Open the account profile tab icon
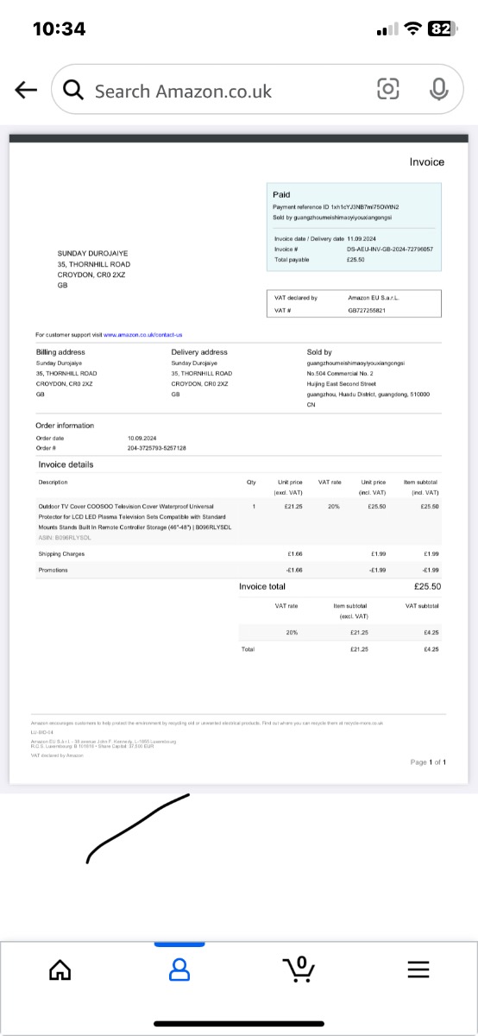The height and width of the screenshot is (1036, 478). pos(179,970)
